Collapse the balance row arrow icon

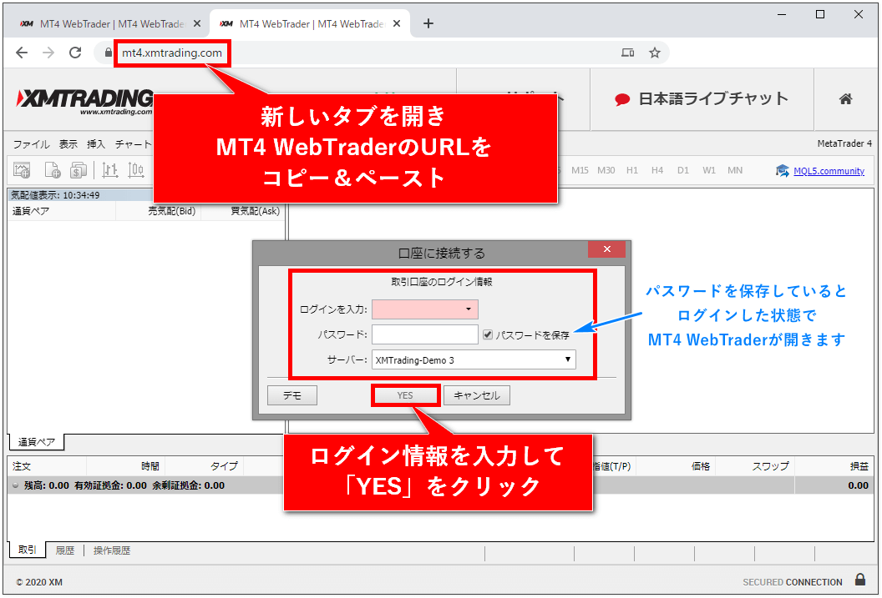(x=15, y=485)
